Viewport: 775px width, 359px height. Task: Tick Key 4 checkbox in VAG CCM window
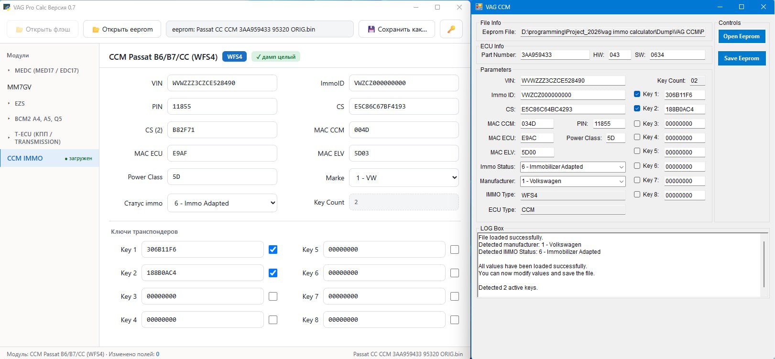click(637, 137)
